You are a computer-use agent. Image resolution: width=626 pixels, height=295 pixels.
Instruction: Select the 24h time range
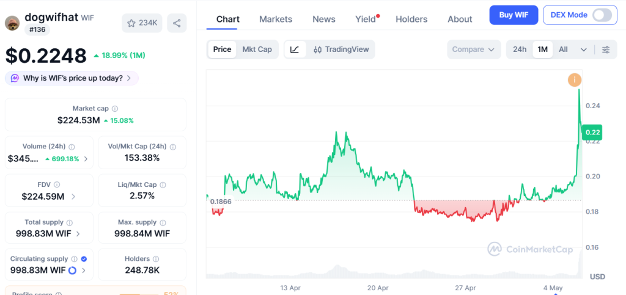click(520, 49)
